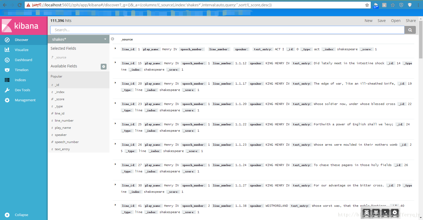Bookmark page with star icon
Viewport: 423px width, 220px height.
click(x=367, y=5)
